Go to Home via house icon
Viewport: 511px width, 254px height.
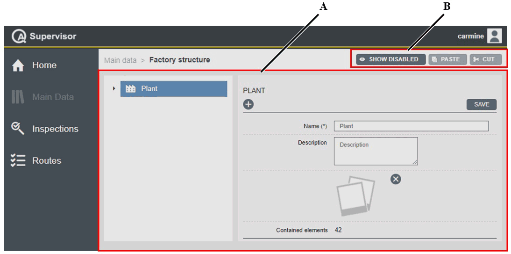click(x=18, y=66)
